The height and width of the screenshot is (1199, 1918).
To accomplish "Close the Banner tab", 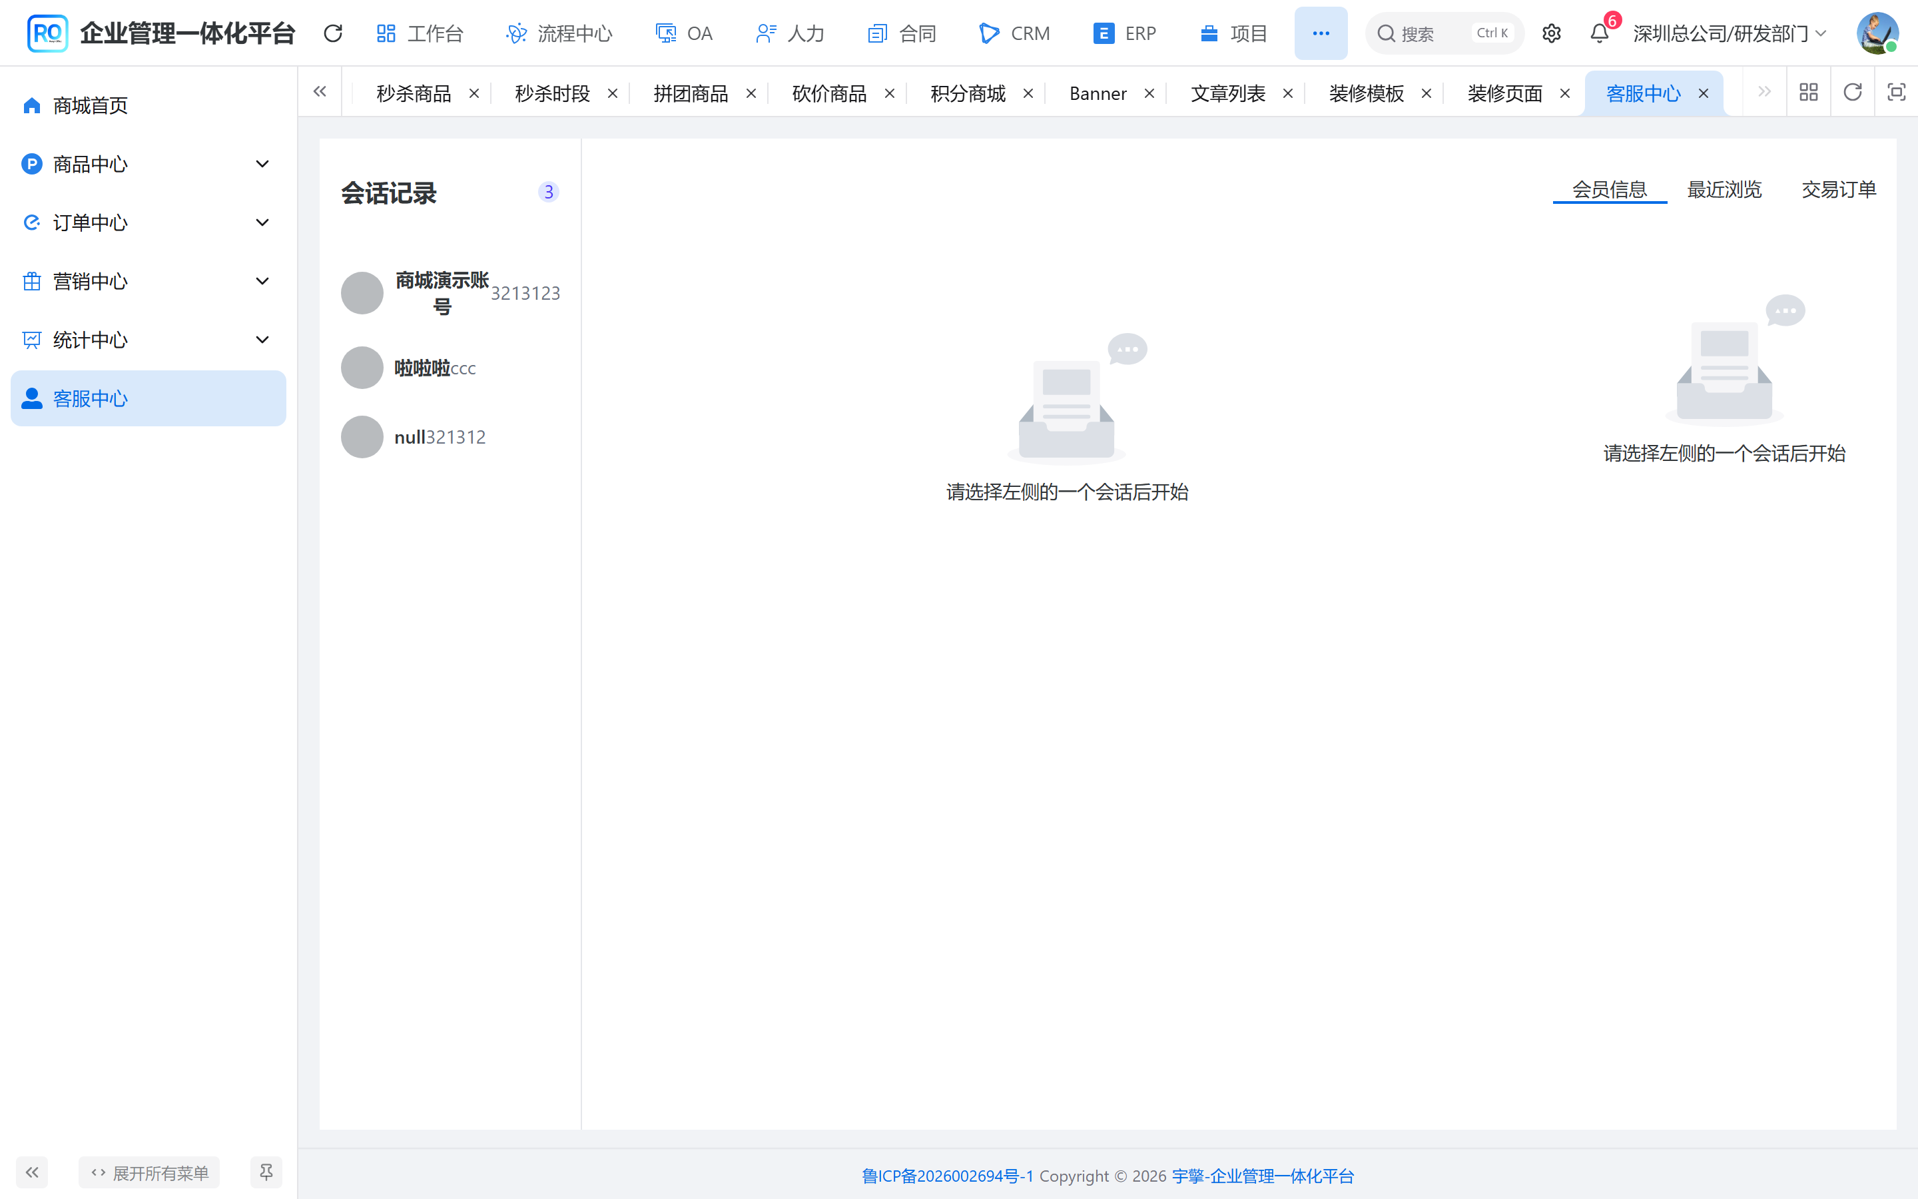I will coord(1149,93).
